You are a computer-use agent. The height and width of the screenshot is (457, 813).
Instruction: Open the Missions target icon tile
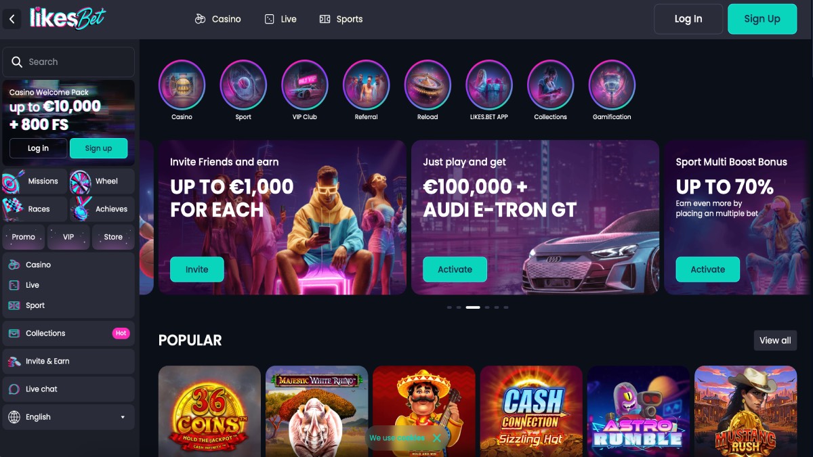(35, 181)
